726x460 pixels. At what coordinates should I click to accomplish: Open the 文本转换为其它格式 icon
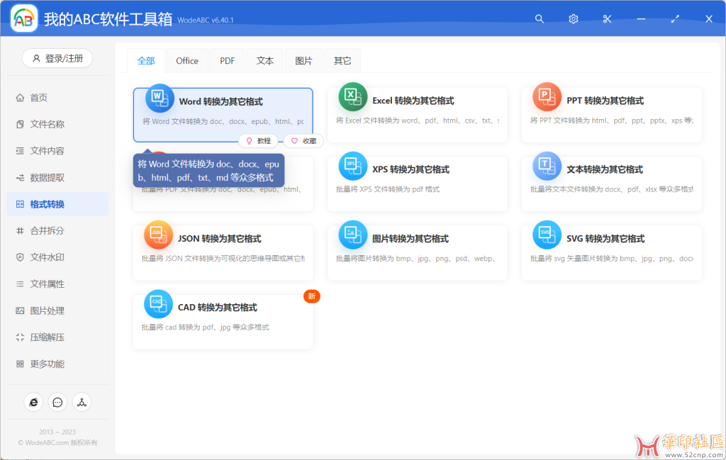pyautogui.click(x=546, y=168)
